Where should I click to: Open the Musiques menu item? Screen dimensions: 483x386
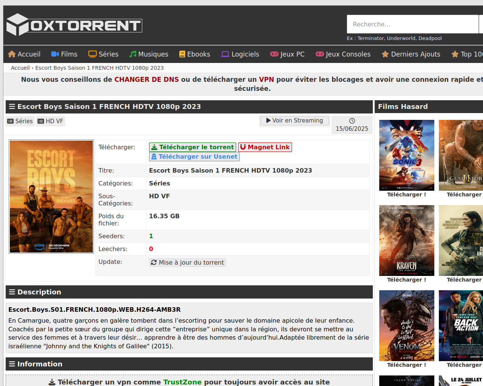pyautogui.click(x=149, y=54)
